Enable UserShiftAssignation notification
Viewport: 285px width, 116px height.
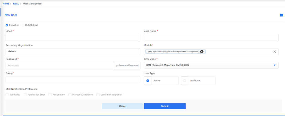(98, 95)
